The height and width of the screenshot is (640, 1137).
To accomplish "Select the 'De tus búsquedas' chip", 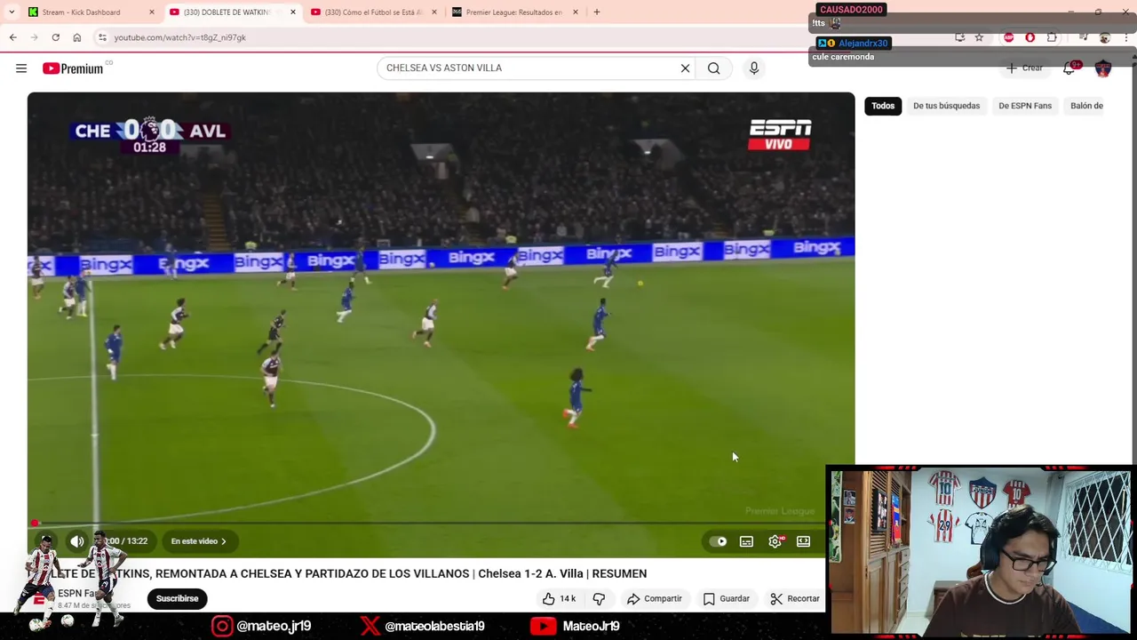I will tap(946, 106).
